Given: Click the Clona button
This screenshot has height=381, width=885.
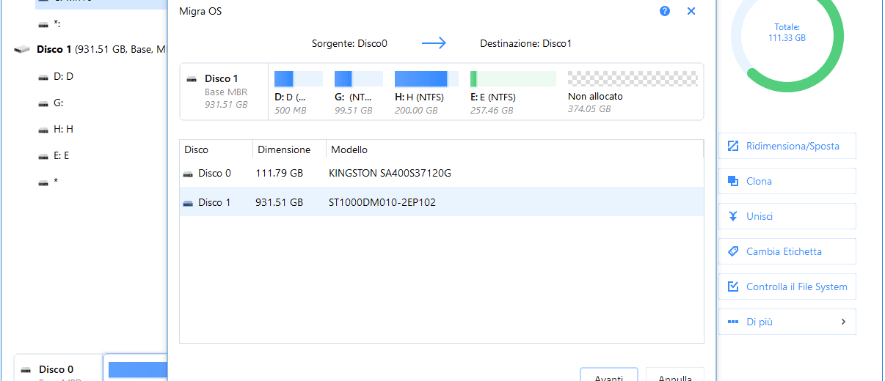Looking at the screenshot, I should (x=787, y=181).
